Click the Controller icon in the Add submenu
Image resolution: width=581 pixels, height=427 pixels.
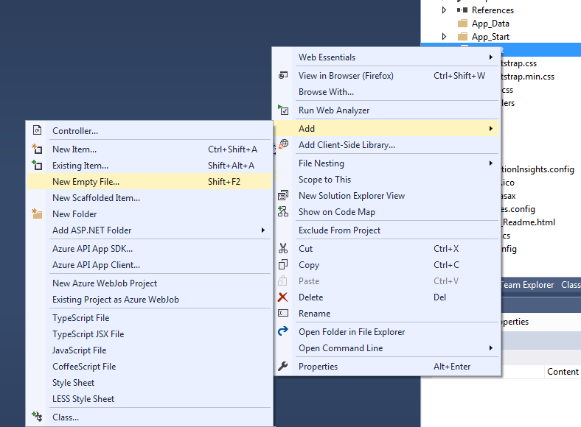[38, 131]
